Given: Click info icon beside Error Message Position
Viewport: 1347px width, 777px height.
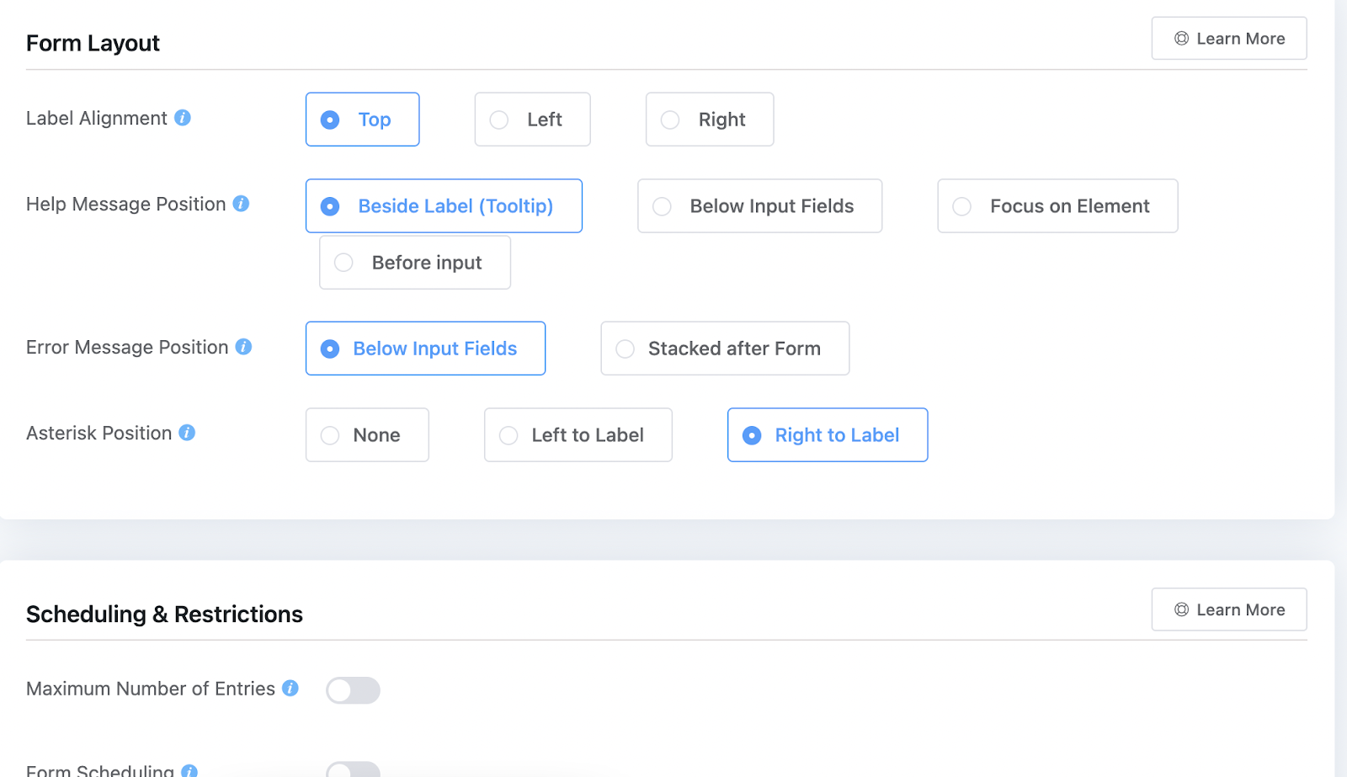Looking at the screenshot, I should click(243, 347).
